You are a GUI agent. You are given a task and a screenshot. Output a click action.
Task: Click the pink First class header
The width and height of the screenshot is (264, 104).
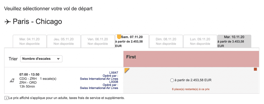[x=191, y=59]
